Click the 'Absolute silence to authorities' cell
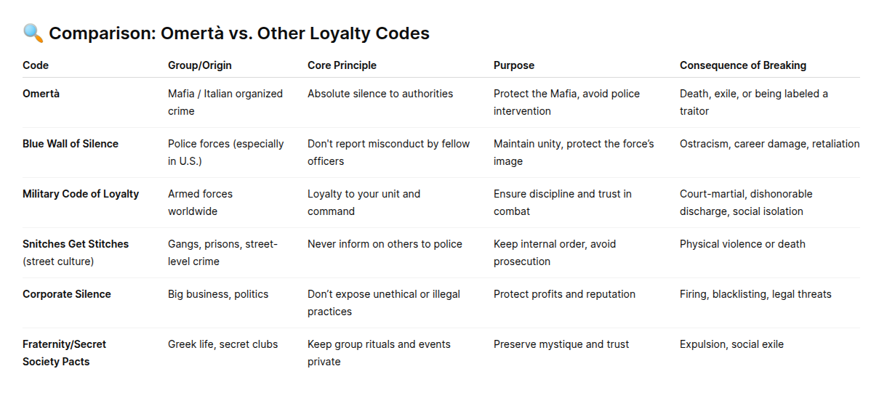 pyautogui.click(x=380, y=94)
